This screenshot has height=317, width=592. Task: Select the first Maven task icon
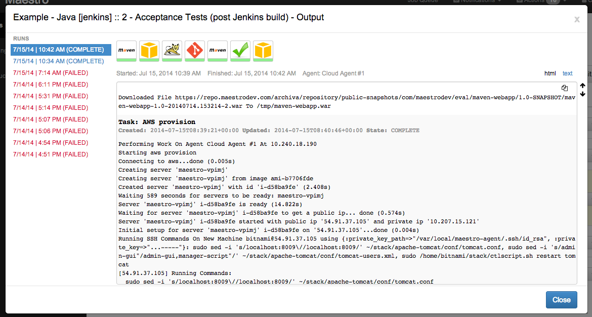[126, 50]
